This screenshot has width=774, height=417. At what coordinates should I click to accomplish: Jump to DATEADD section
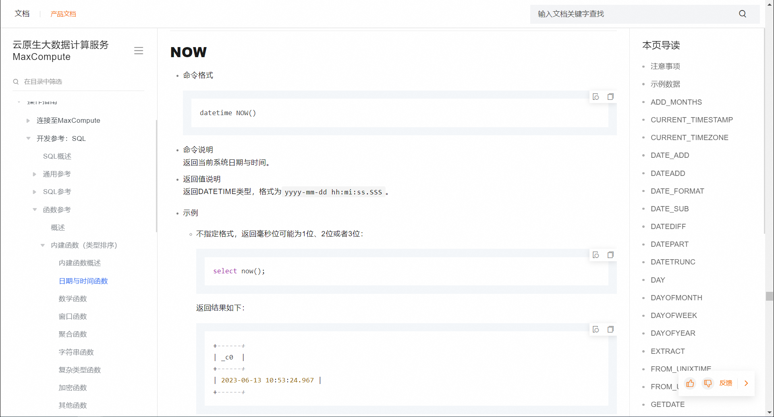coord(668,173)
